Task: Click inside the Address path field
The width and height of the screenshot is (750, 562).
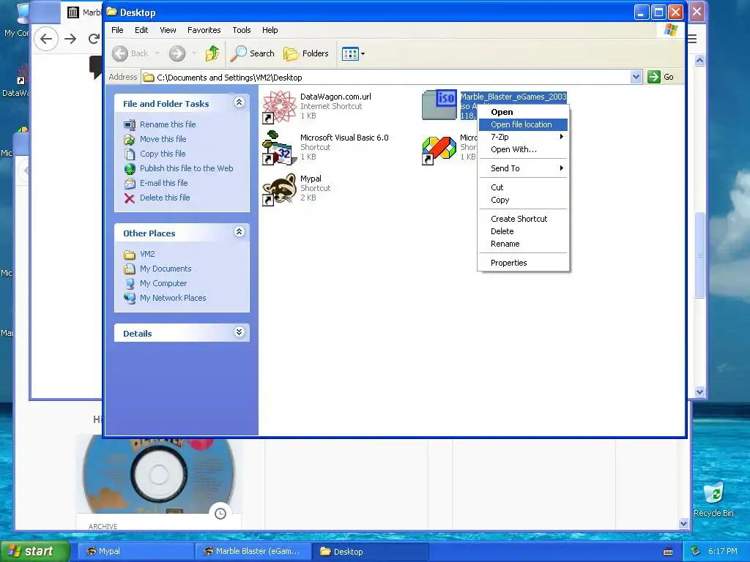Action: pyautogui.click(x=385, y=77)
